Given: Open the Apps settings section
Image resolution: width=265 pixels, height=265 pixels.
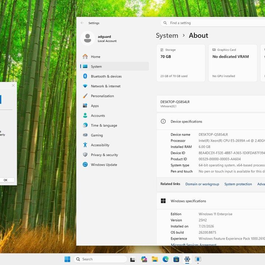Looking at the screenshot, I should (114, 106).
